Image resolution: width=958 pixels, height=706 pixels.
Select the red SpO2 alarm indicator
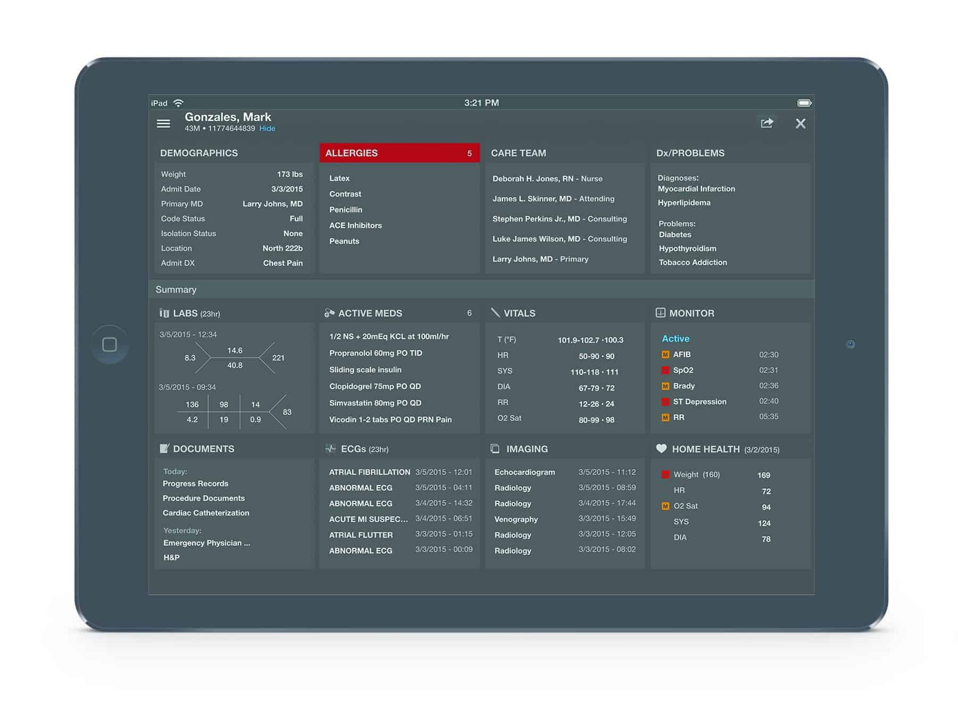click(x=665, y=370)
